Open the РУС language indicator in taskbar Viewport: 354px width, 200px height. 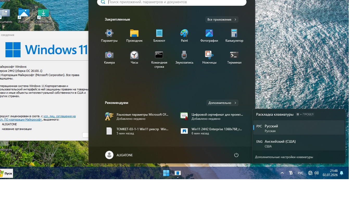pyautogui.click(x=300, y=173)
